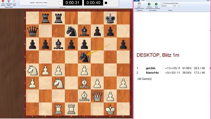This screenshot has height=119, width=211.
Task: Select the white bishop on e3
Action: click(84, 83)
